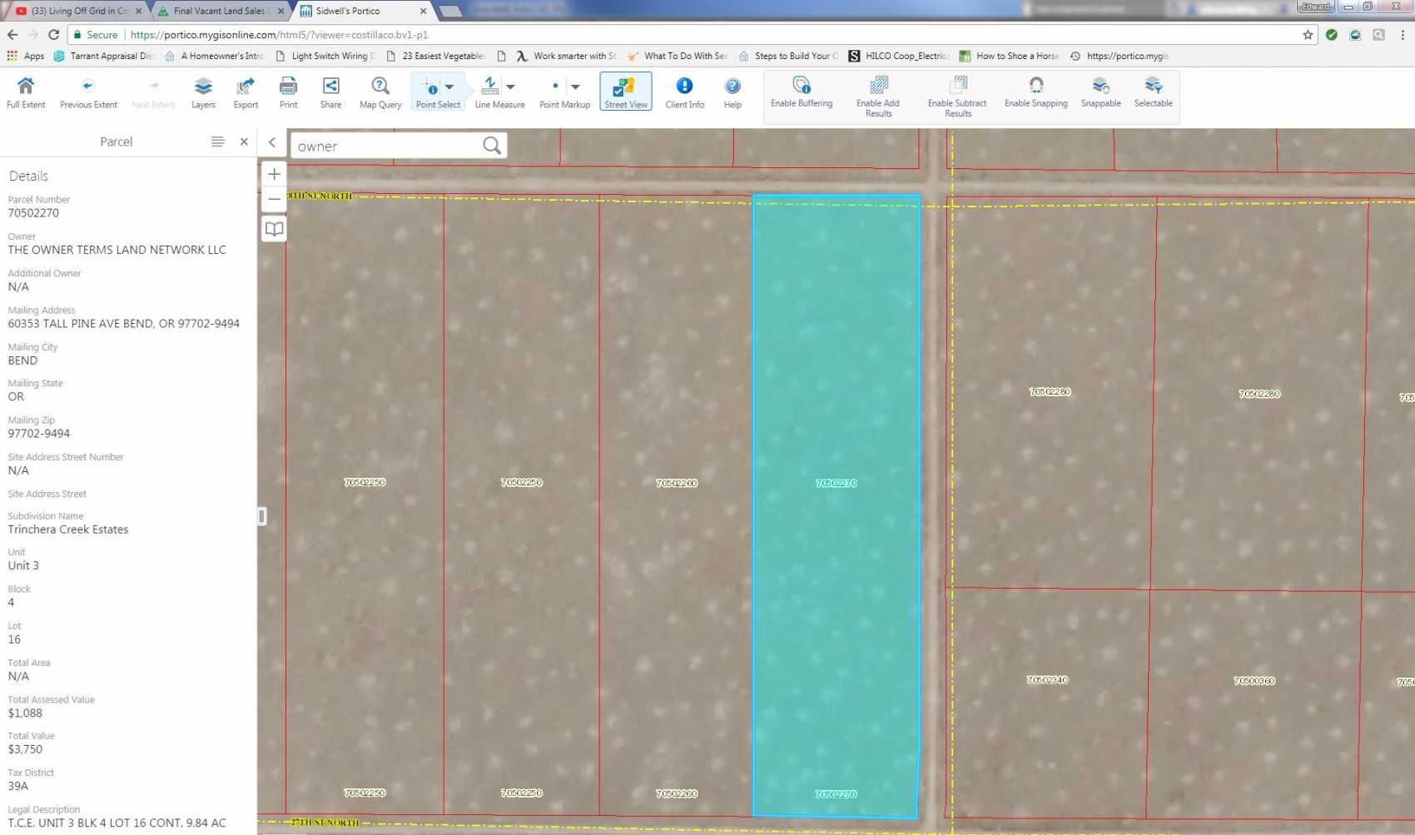Click the browser back arrow

click(12, 35)
